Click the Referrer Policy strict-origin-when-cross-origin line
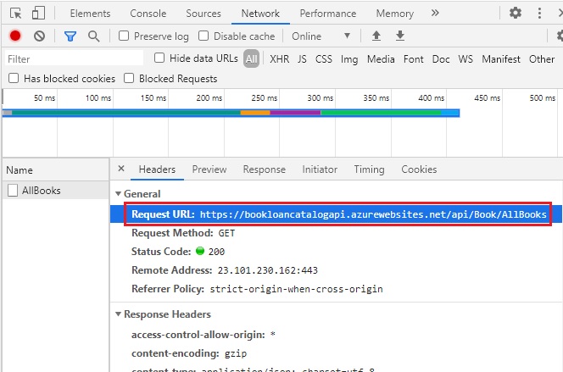 pos(257,289)
